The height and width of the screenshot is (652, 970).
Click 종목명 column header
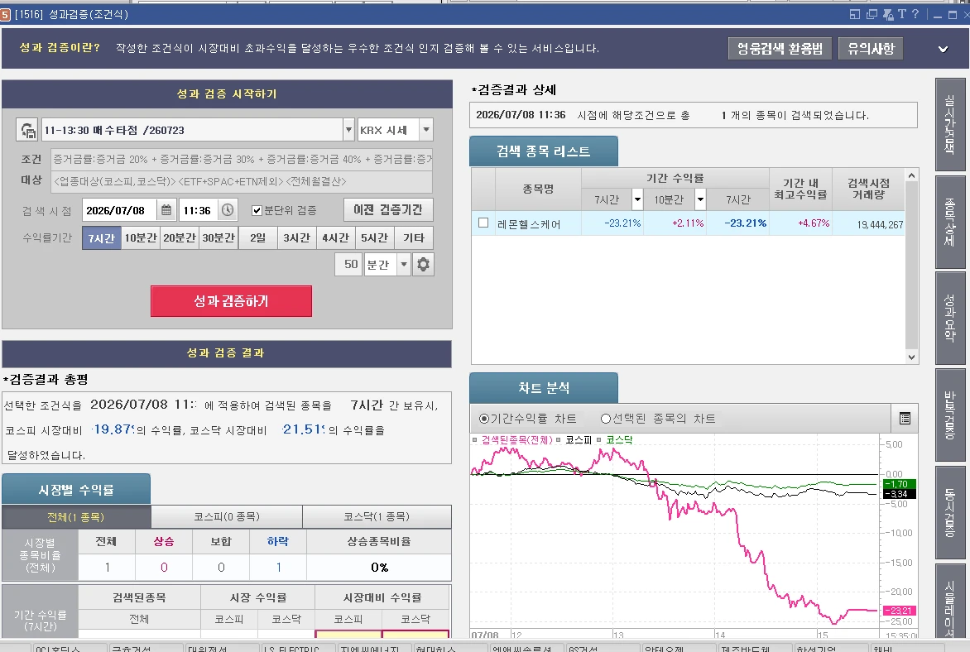click(538, 189)
